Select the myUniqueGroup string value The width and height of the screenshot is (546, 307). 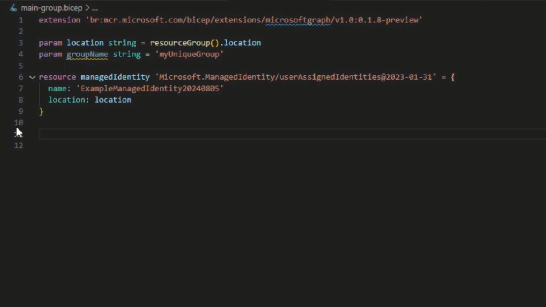point(189,54)
